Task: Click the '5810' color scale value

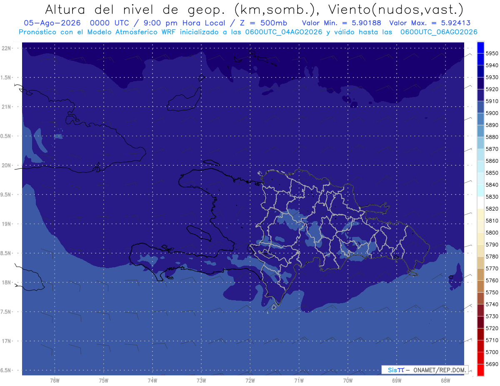Action: [x=492, y=221]
